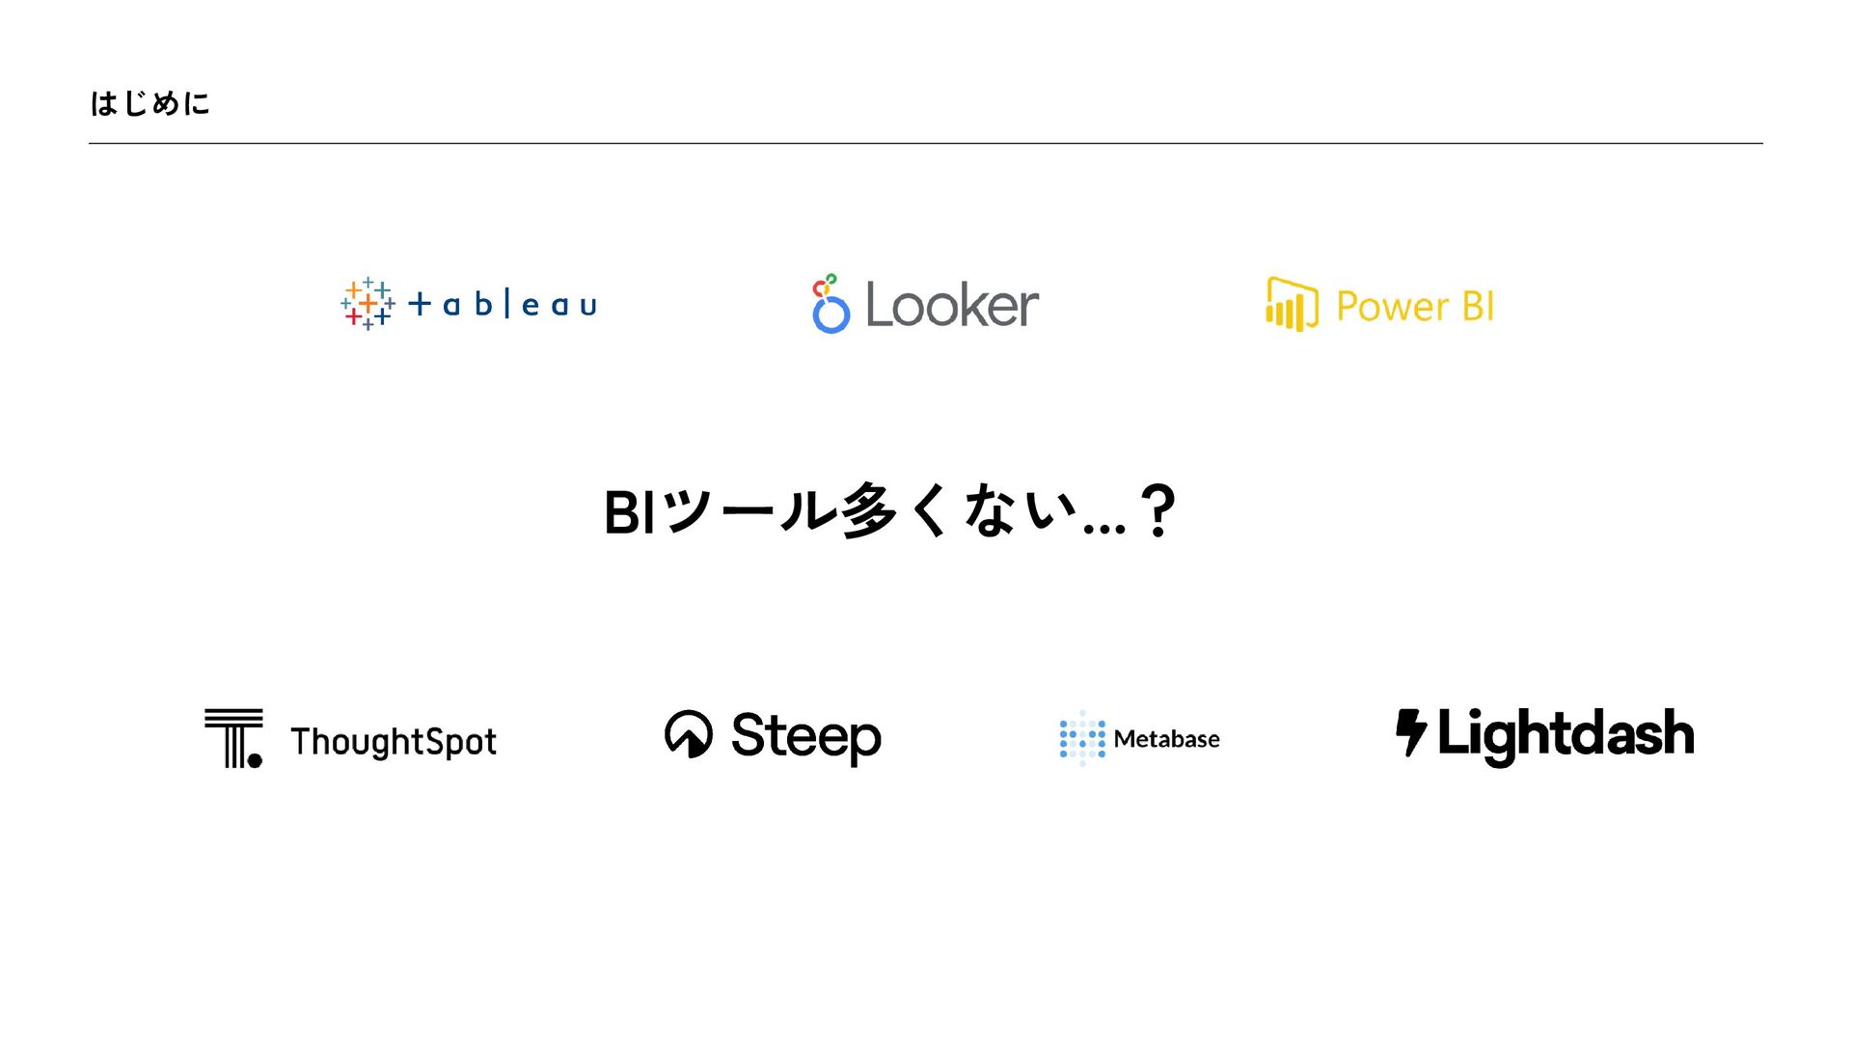Screen dimensions: 1852x1042
Task: Click the black dot in ThoughtSpot logo
Action: pyautogui.click(x=255, y=760)
